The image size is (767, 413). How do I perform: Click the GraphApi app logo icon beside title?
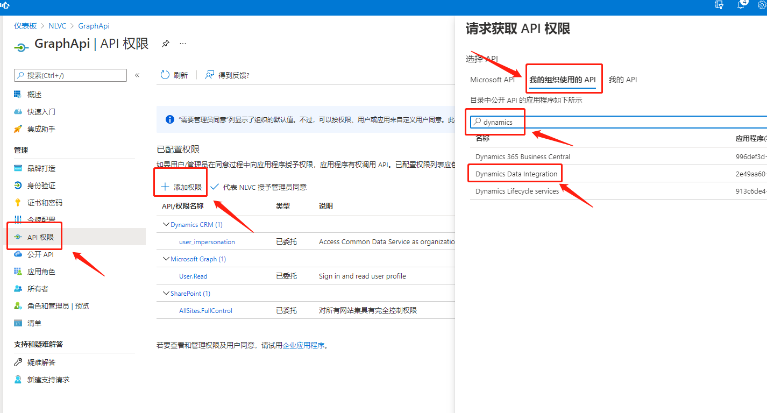tap(20, 47)
